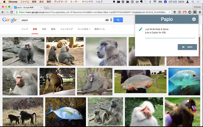This screenshot has width=203, height=127.
Task: Open the Chrome hamburger menu
Action: tap(200, 12)
